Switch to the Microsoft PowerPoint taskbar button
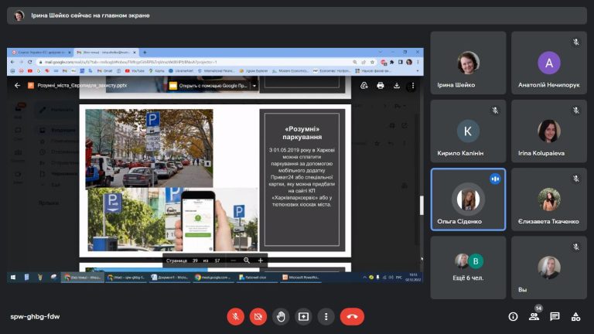The width and height of the screenshot is (594, 334). tap(301, 278)
